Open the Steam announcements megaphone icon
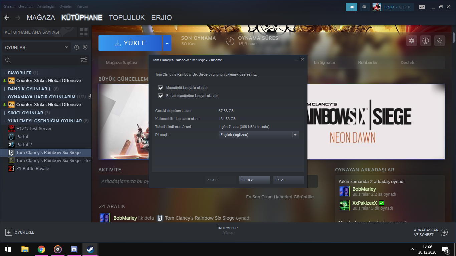 point(352,7)
